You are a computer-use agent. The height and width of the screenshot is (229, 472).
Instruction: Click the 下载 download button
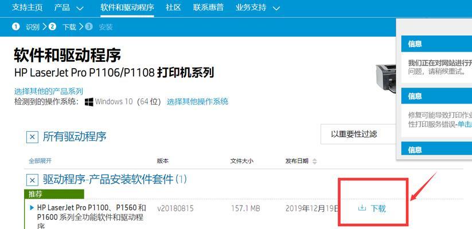(372, 208)
